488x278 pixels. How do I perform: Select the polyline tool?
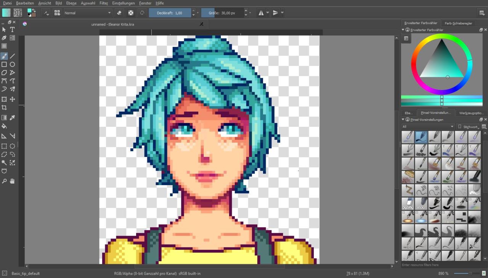(x=12, y=72)
